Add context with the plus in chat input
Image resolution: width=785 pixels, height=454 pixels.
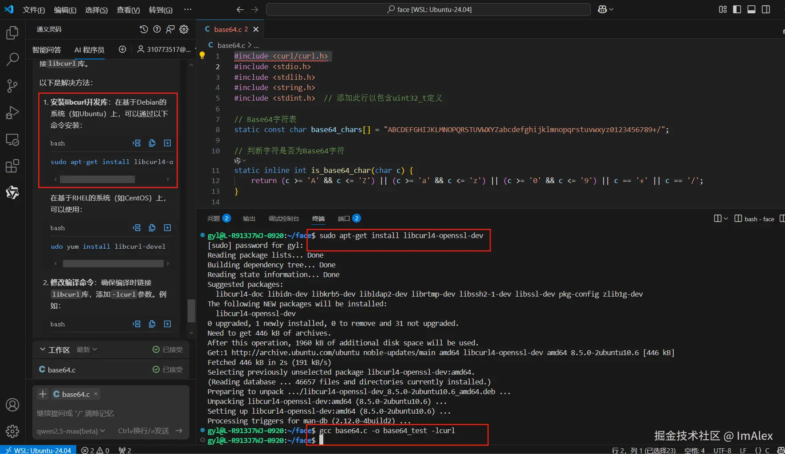coord(43,394)
